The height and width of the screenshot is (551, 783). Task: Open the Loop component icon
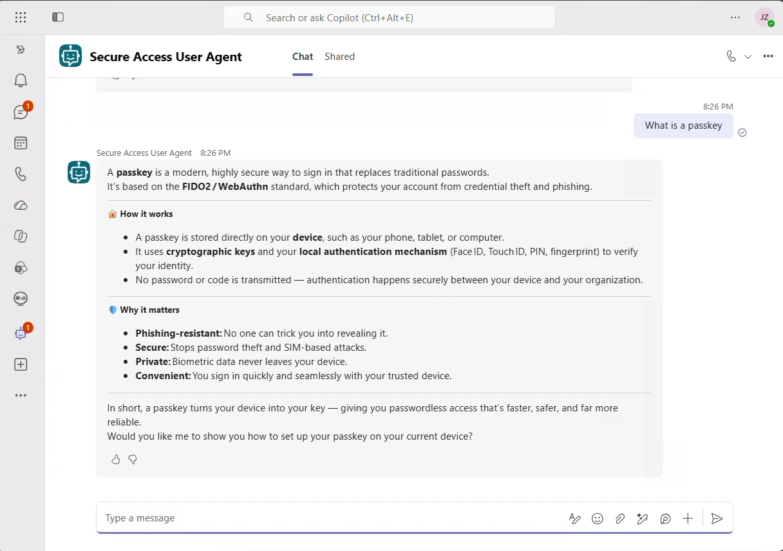coord(665,518)
